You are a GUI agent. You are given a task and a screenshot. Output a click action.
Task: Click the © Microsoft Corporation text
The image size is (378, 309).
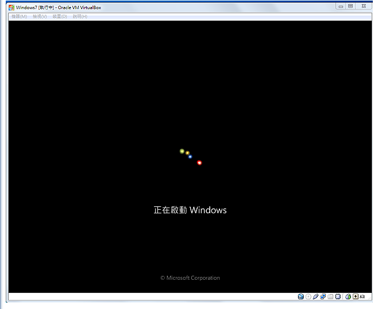point(190,278)
